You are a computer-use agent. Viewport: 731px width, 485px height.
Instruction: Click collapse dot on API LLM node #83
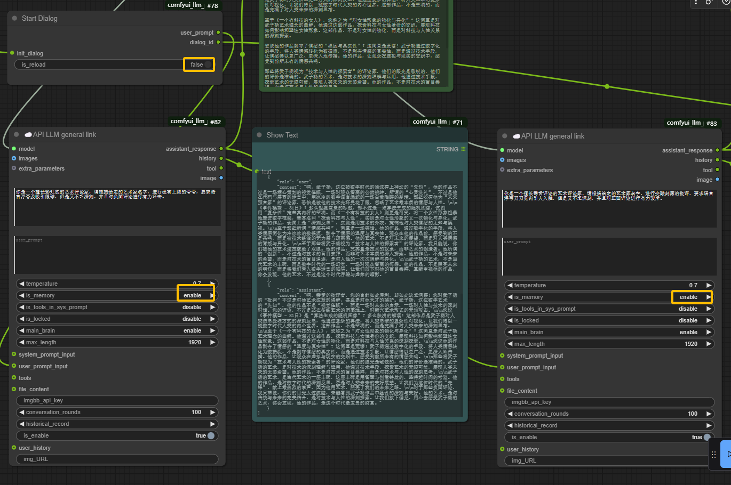505,136
